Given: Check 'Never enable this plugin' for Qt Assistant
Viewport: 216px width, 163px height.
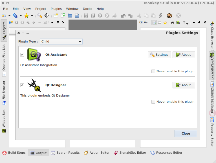Looking at the screenshot, I should tap(153, 71).
